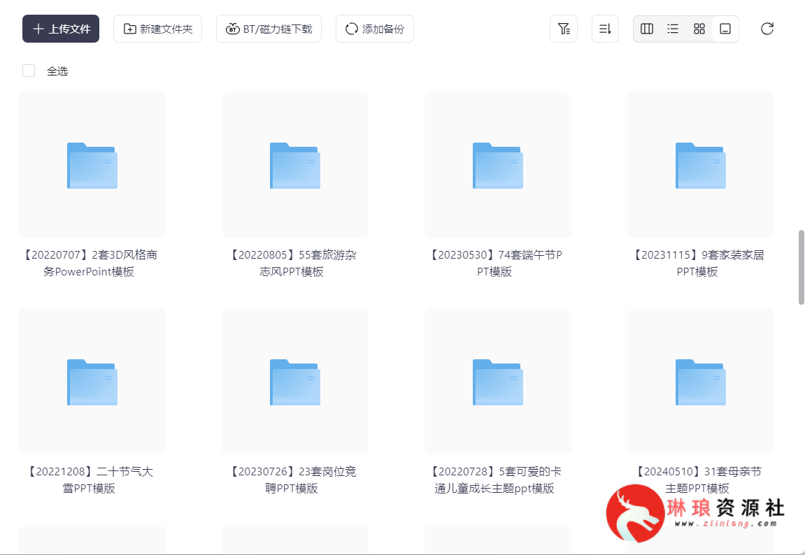Switch to large thumbnail view icon
805x555 pixels.
tap(725, 29)
